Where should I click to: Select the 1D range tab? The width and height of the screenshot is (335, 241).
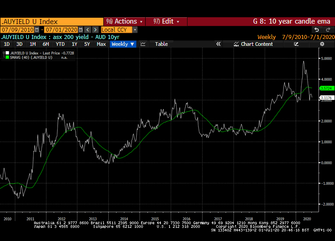(7, 44)
